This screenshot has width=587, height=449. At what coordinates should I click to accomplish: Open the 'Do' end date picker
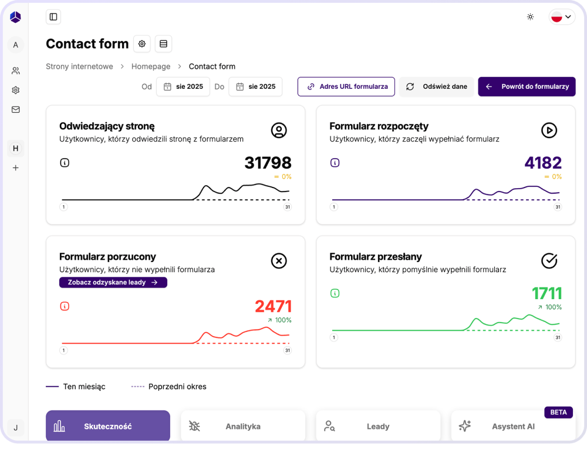coord(255,86)
